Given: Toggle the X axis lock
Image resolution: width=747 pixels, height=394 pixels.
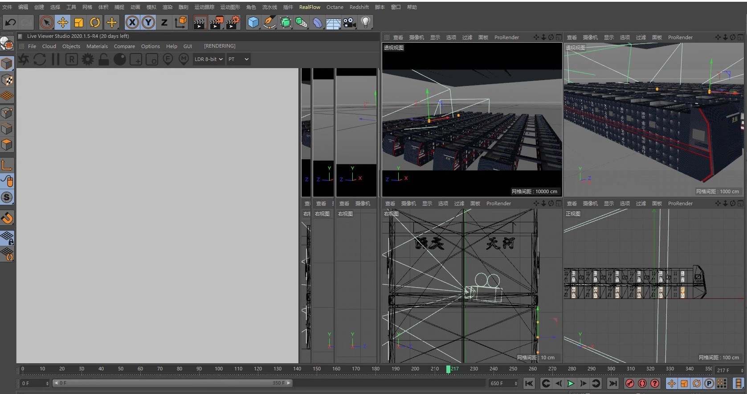Looking at the screenshot, I should (132, 22).
